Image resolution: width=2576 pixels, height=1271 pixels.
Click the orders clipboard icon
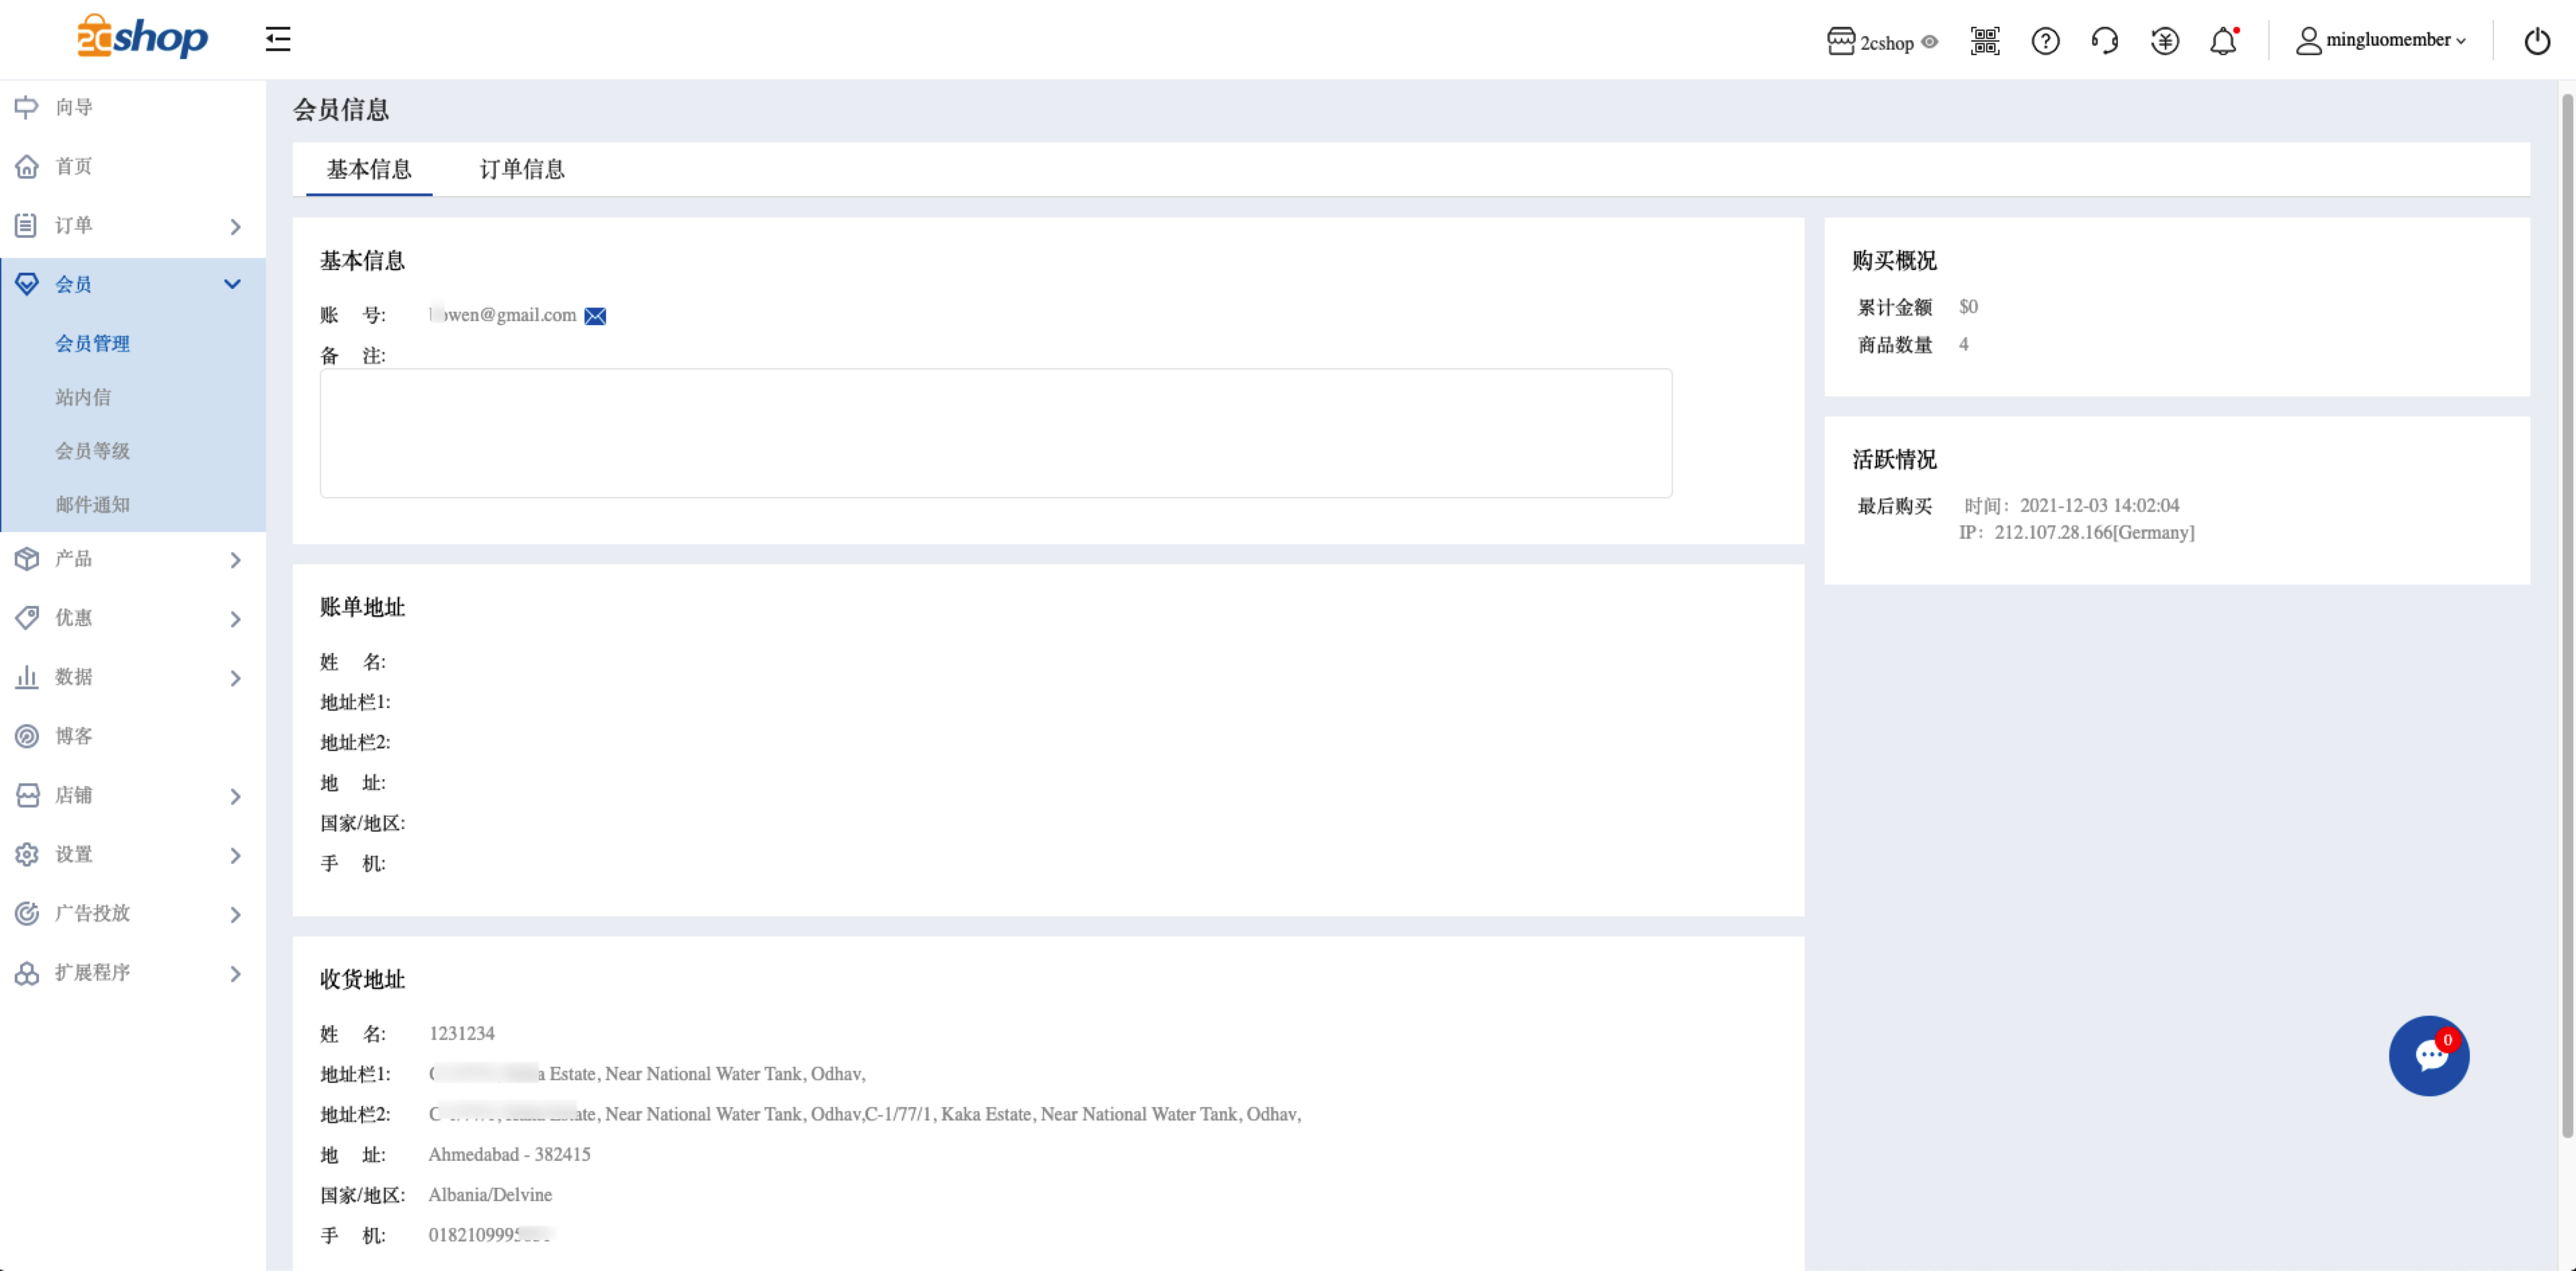pyautogui.click(x=27, y=225)
